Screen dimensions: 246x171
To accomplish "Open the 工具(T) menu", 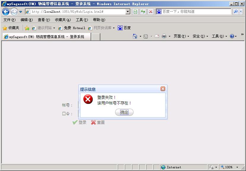I will (x=82, y=20).
